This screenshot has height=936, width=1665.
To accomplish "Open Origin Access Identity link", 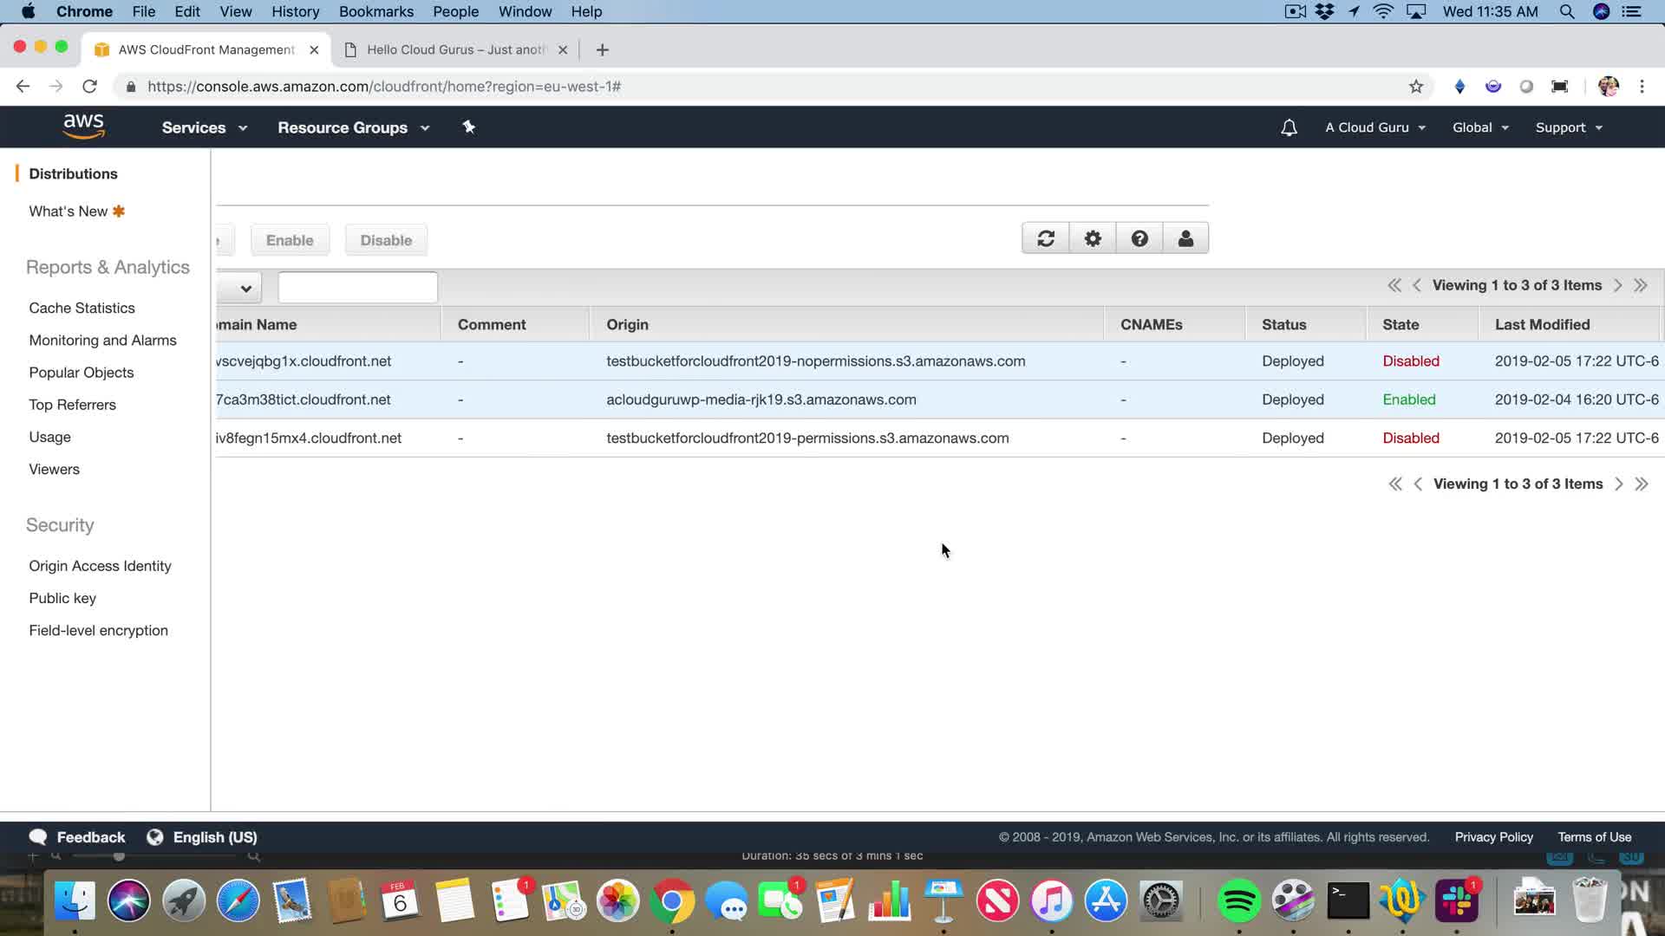I will (100, 566).
